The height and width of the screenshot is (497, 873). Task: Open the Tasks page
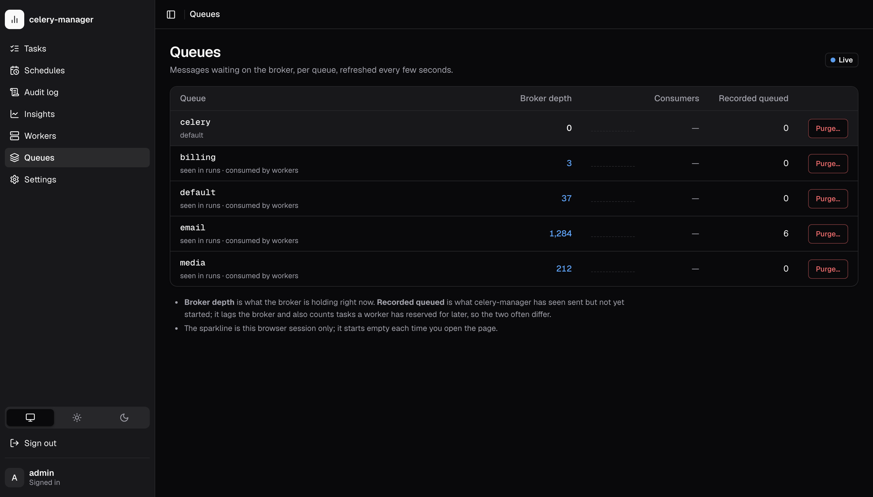pyautogui.click(x=77, y=48)
